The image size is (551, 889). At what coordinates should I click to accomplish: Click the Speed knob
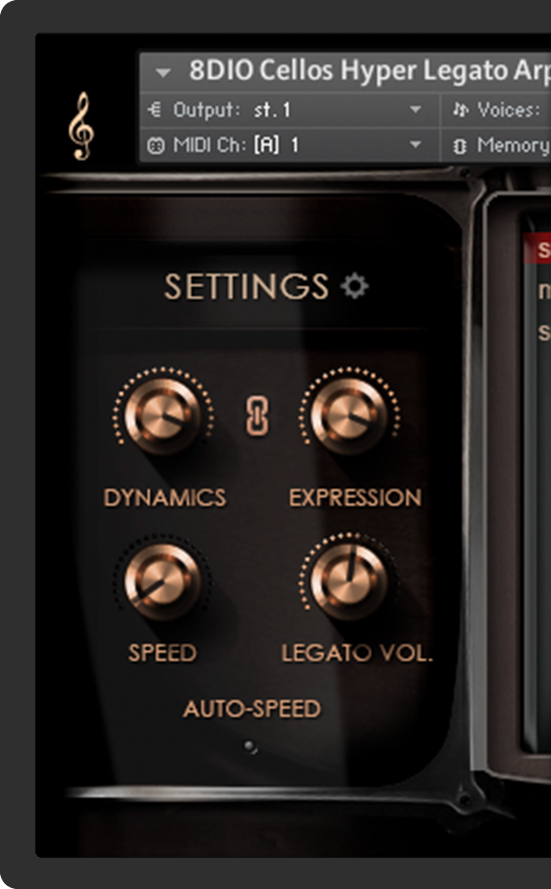pos(163,581)
